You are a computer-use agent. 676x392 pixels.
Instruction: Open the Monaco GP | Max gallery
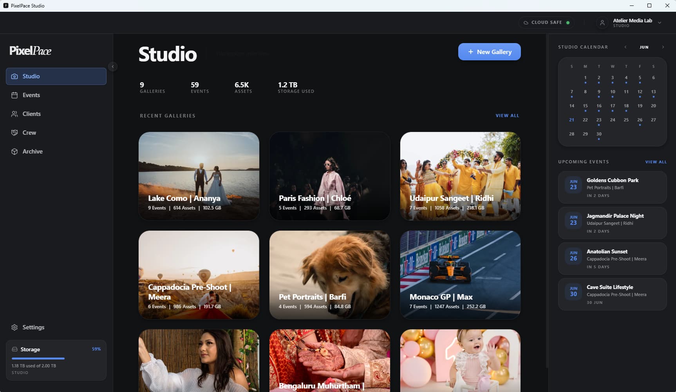tap(460, 275)
